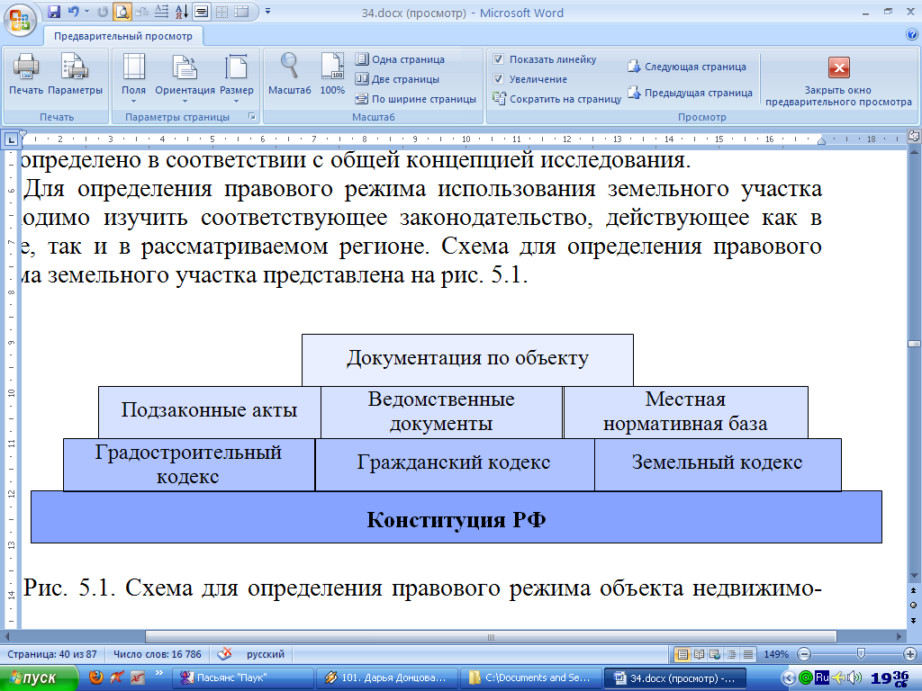Go to Предыдущая страница
Screen dimensions: 922x691
690,93
